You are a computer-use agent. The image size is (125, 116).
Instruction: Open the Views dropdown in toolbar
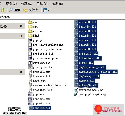(46, 10)
